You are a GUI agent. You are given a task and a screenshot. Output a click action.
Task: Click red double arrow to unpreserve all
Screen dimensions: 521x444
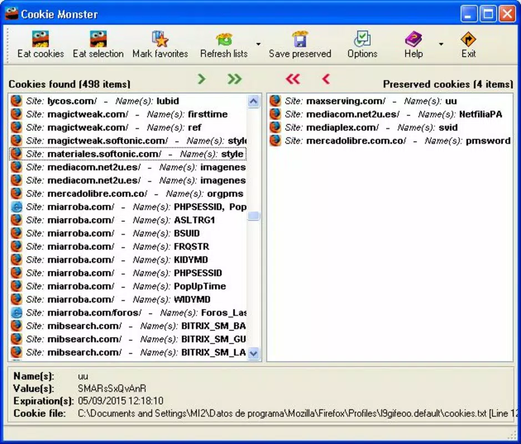(x=293, y=79)
